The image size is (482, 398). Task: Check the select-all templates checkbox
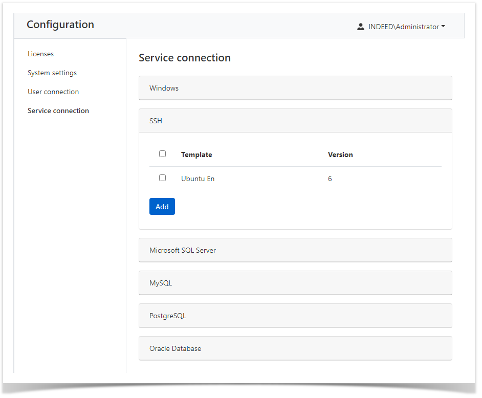[162, 153]
